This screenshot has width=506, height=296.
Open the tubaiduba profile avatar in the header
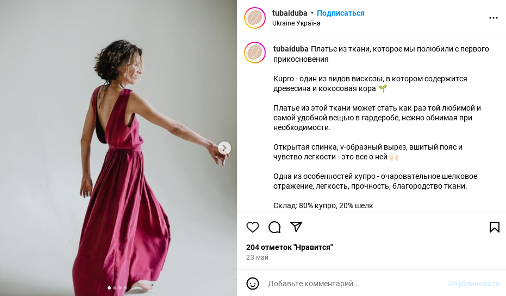[254, 18]
